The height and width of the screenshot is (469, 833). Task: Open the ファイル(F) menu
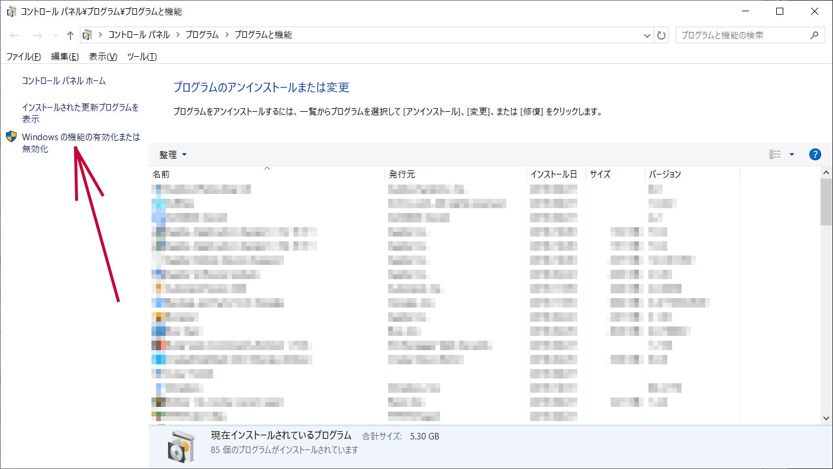point(24,57)
